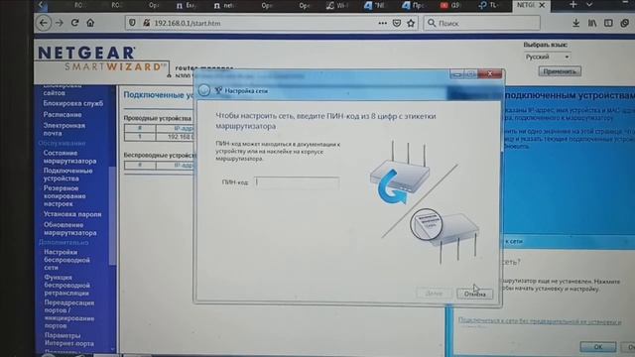
Task: Click the NETGEAR Smart Wizard logo
Action: pos(102,59)
